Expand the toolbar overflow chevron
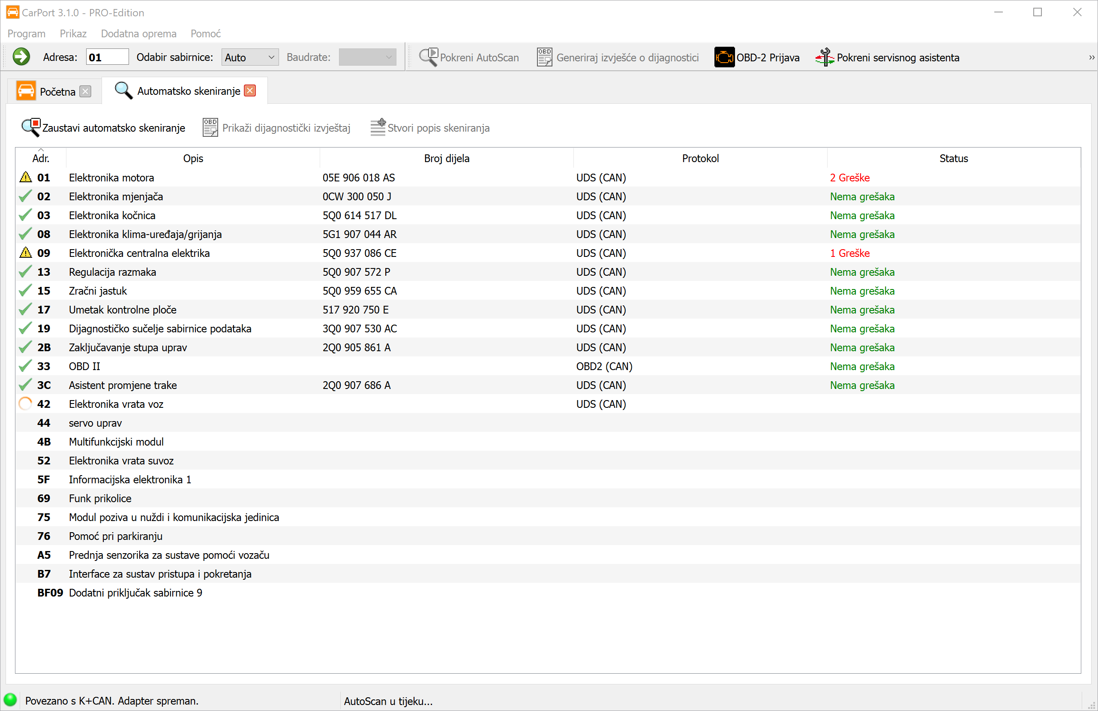1098x711 pixels. click(1091, 58)
